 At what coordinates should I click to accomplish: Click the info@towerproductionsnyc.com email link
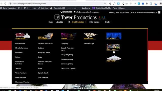88,12
